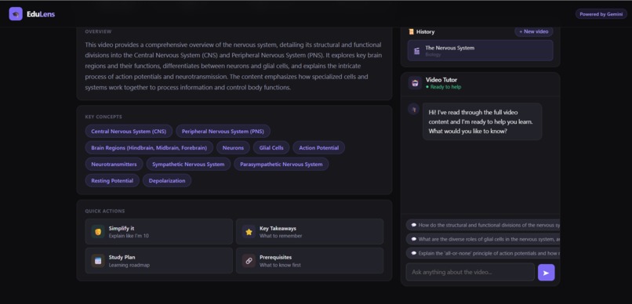
Task: Open the Study Plan learning roadmap
Action: [x=159, y=260]
